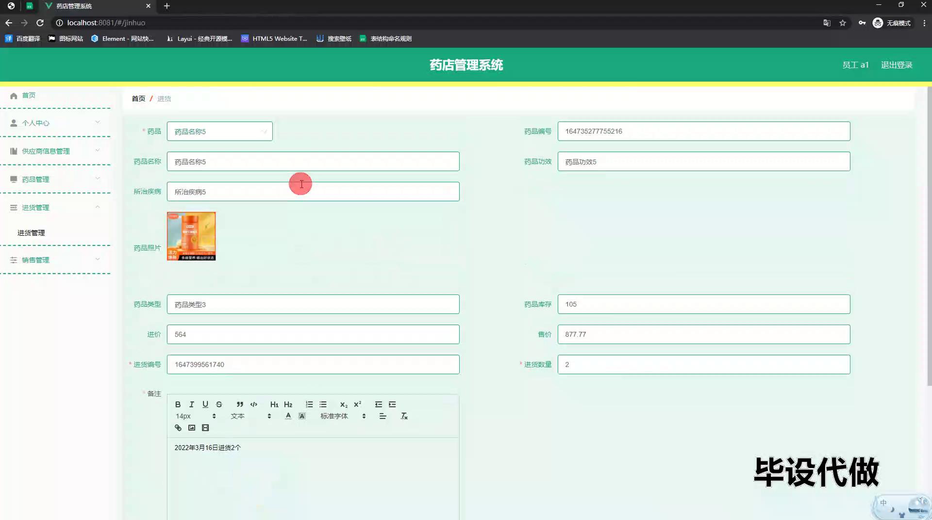Image resolution: width=932 pixels, height=520 pixels.
Task: Open the 文本 heading style dropdown
Action: click(x=250, y=416)
